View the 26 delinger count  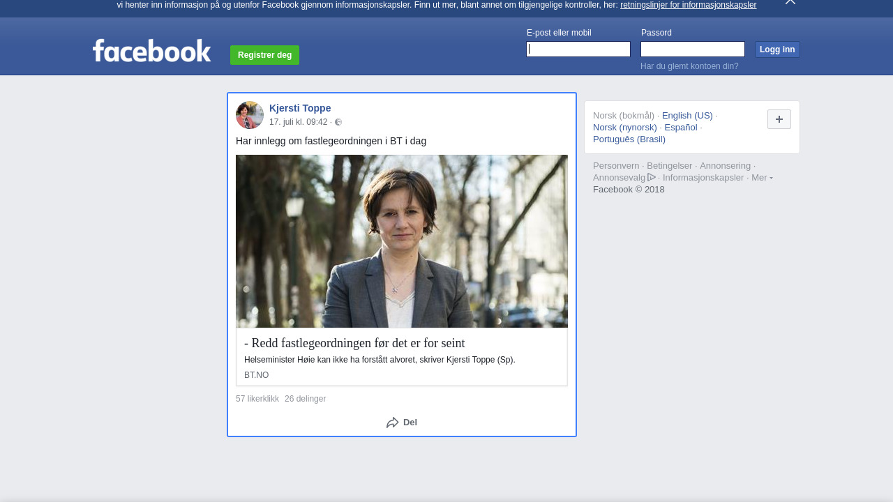point(306,399)
